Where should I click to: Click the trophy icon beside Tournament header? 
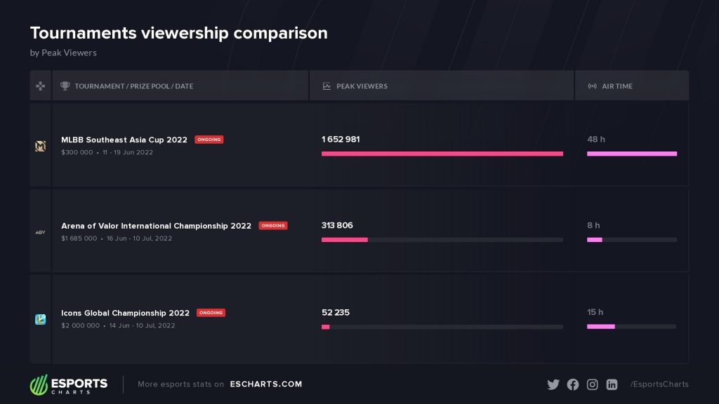tap(65, 86)
